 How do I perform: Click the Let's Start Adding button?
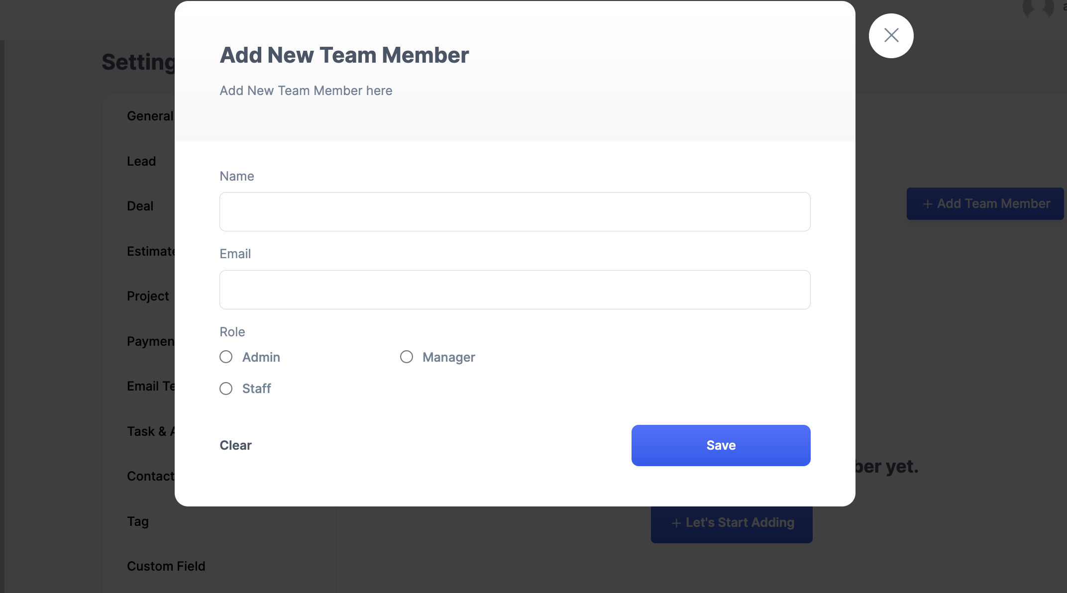pyautogui.click(x=732, y=523)
